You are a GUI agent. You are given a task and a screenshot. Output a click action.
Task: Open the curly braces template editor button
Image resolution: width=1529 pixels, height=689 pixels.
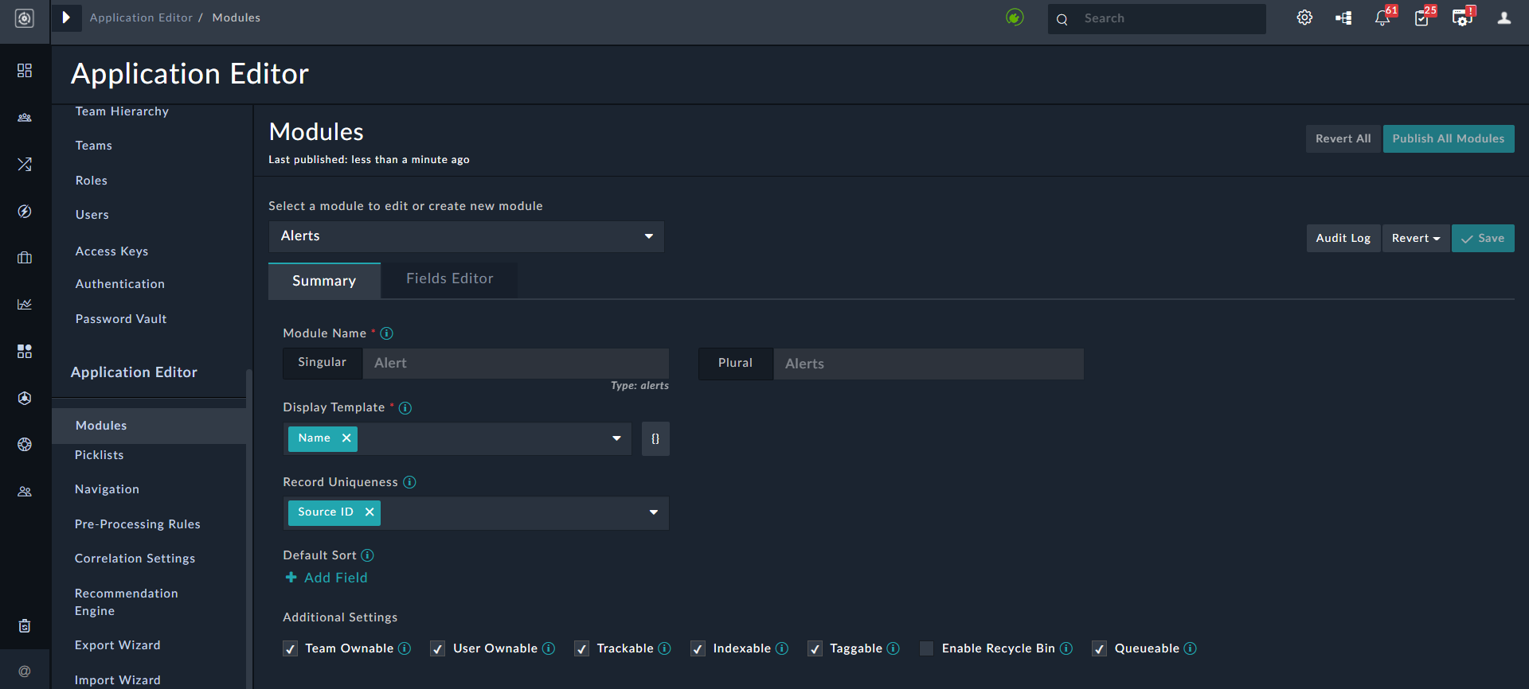(x=655, y=438)
